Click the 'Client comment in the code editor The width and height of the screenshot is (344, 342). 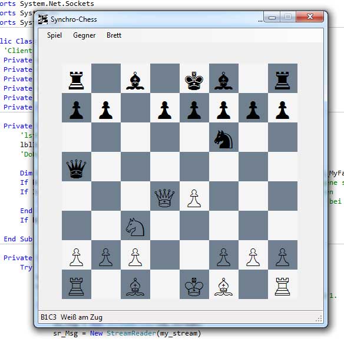pyautogui.click(x=18, y=51)
